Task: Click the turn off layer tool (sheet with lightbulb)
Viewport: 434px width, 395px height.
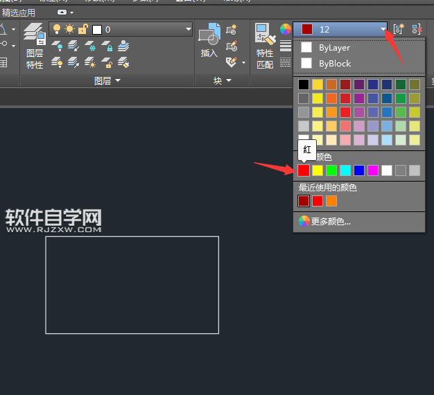Action: coord(57,46)
